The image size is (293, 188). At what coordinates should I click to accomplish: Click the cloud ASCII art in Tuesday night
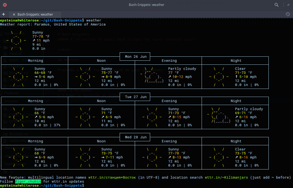pos(219,115)
